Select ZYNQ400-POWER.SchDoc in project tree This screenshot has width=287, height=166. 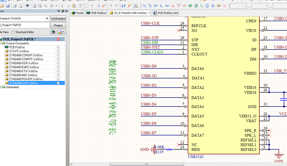click(x=26, y=79)
